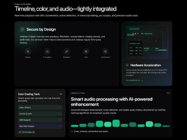Screen dimensions: 187x140
Task: Select the Privacy crossed-eye icon
Action: point(28,51)
